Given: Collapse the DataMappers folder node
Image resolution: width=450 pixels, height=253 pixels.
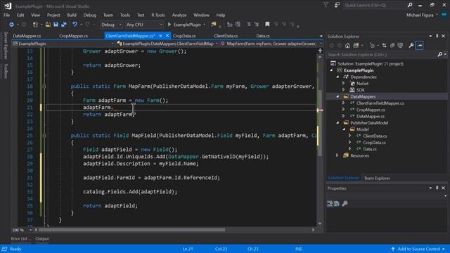Looking at the screenshot, I should click(x=337, y=97).
